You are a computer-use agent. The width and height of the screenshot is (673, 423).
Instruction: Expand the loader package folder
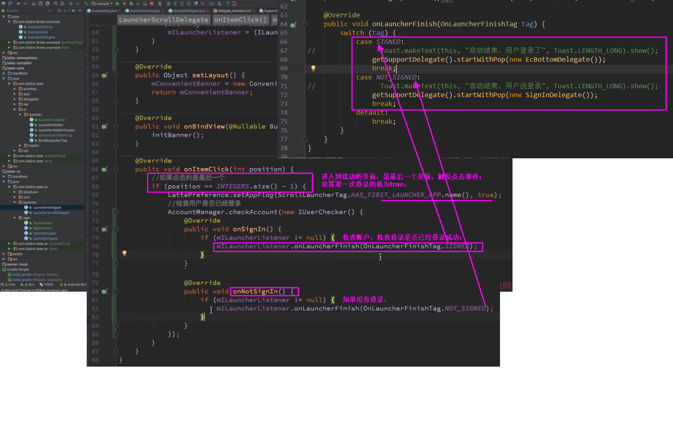pos(20,145)
